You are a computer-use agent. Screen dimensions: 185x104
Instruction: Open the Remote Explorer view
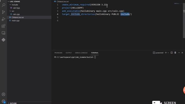pyautogui.click(x=3, y=33)
